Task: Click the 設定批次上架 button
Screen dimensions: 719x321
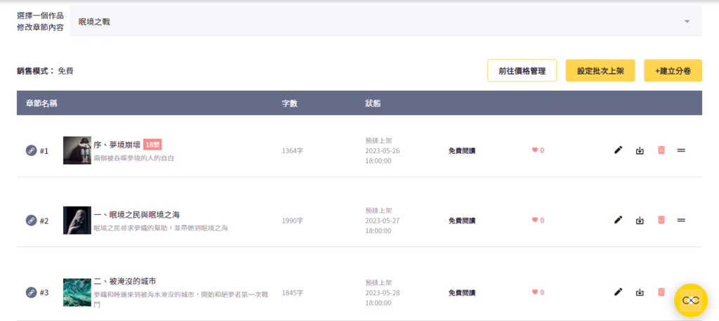Action: (600, 71)
